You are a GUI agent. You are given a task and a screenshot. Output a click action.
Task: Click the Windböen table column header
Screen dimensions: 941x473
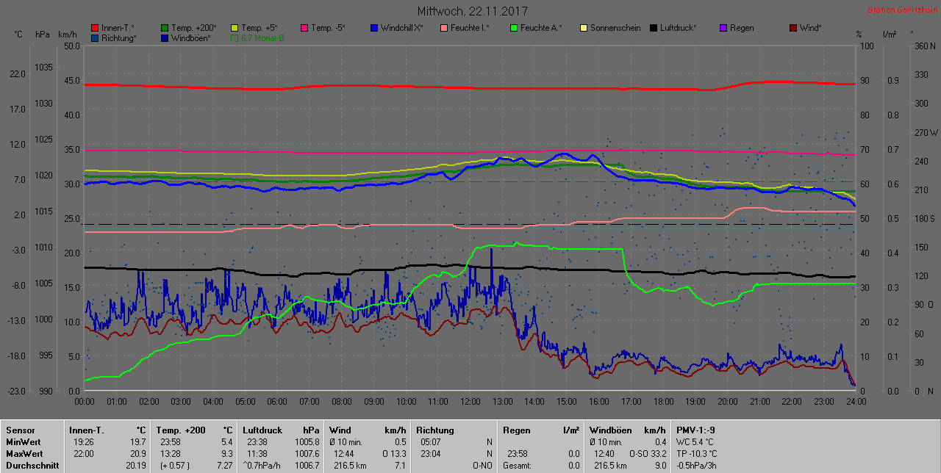(x=611, y=430)
